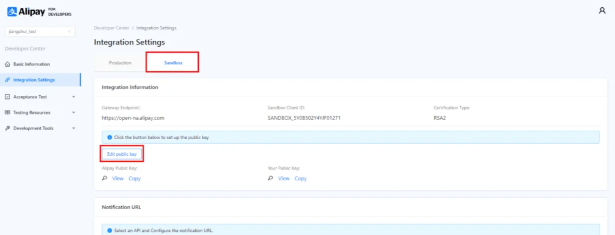View the Alipay Public Key

point(118,179)
